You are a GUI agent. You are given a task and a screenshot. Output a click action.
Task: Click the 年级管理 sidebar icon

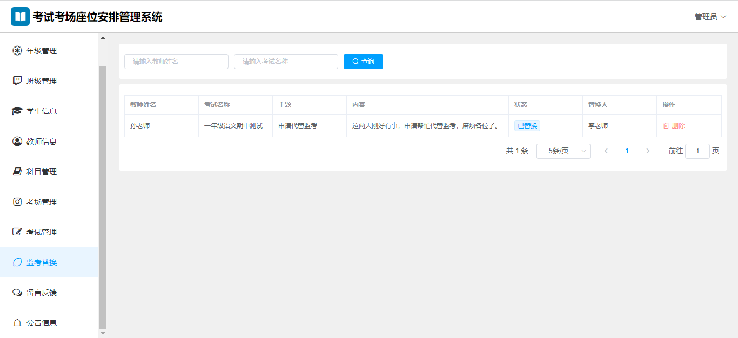17,51
